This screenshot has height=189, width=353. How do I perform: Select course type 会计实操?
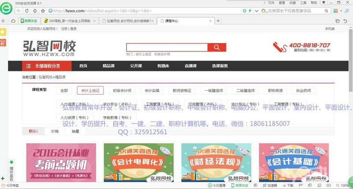(x=152, y=91)
